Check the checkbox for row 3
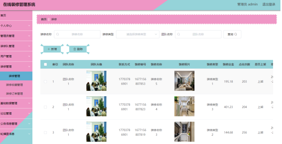Screen dimensions: 282x144 tap(45, 133)
